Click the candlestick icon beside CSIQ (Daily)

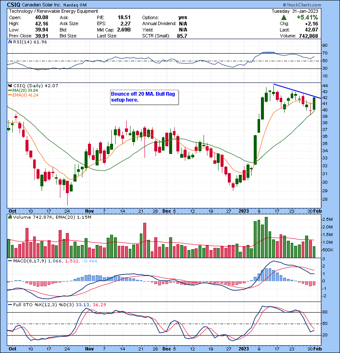pos(10,85)
